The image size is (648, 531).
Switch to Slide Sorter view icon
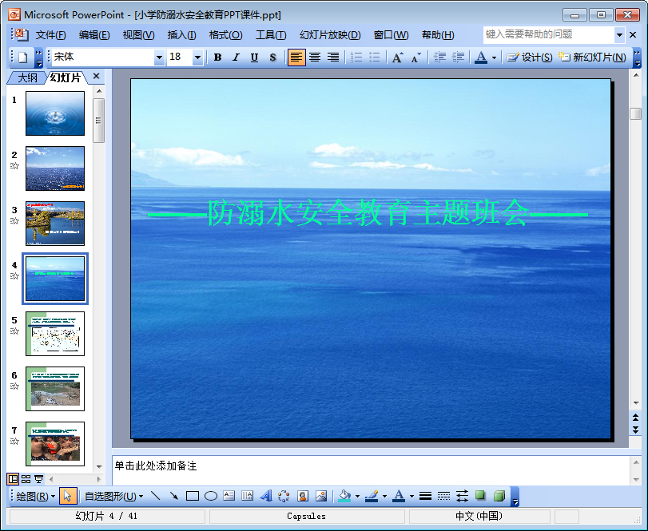[x=26, y=479]
